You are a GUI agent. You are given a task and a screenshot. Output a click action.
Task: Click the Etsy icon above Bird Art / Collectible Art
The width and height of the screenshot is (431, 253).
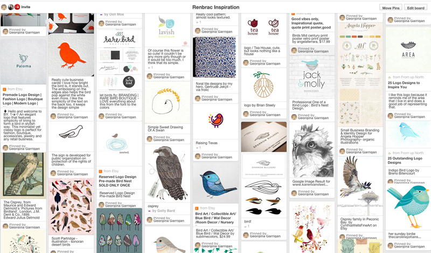pyautogui.click(x=197, y=208)
